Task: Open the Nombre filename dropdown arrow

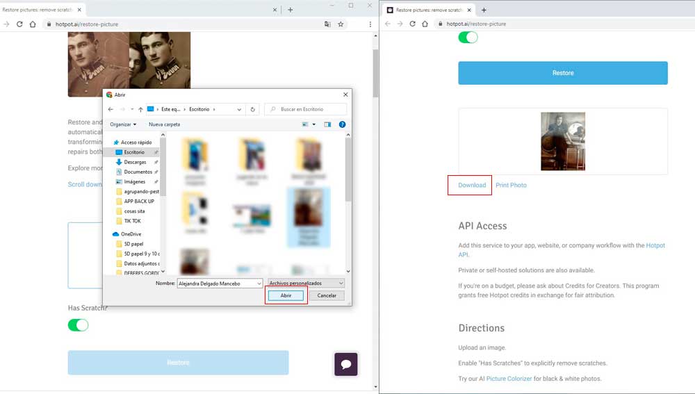Action: (x=259, y=284)
